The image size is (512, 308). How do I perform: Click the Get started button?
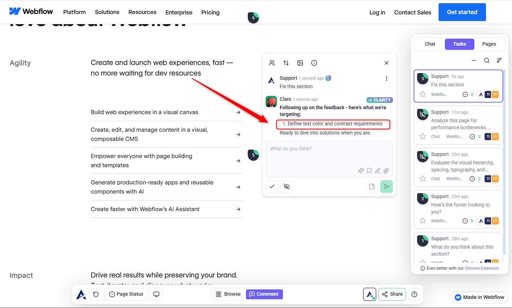tap(462, 12)
